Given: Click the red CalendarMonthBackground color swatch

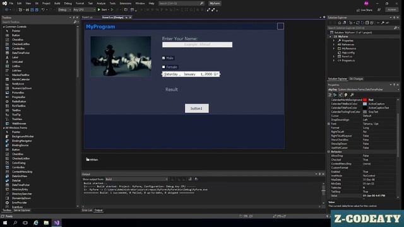Looking at the screenshot, I should pos(365,100).
